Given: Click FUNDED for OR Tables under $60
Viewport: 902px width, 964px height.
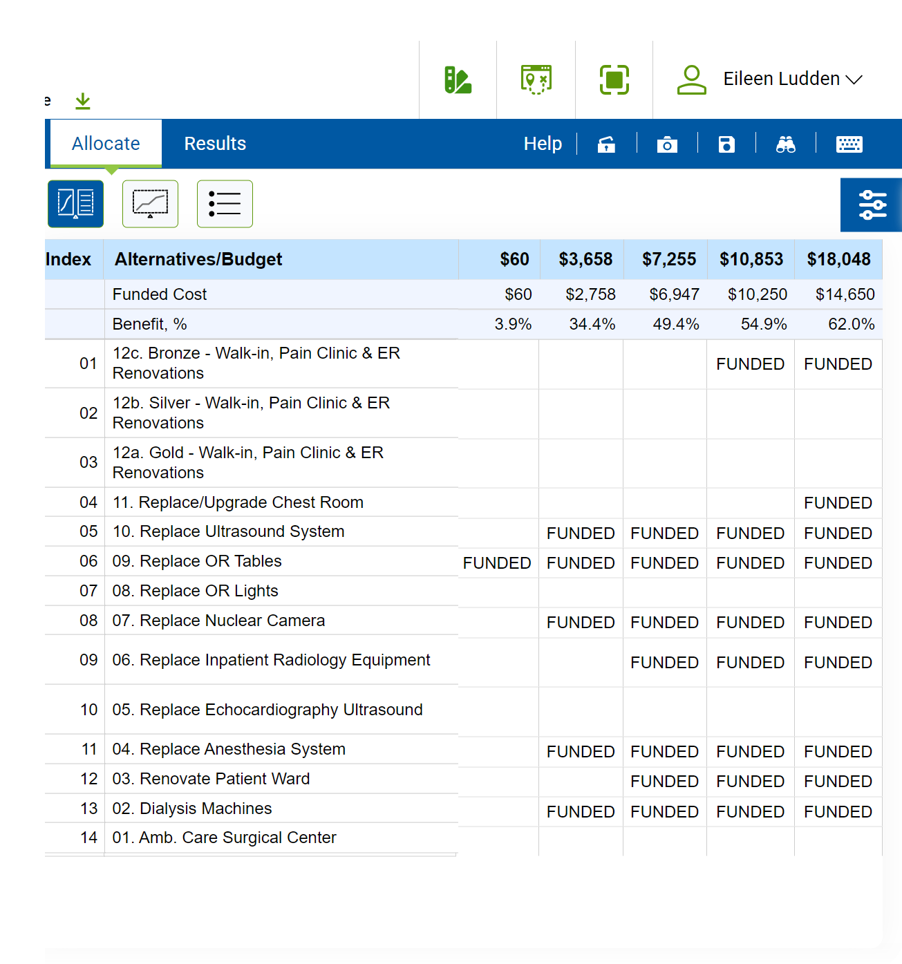Looking at the screenshot, I should click(x=497, y=563).
